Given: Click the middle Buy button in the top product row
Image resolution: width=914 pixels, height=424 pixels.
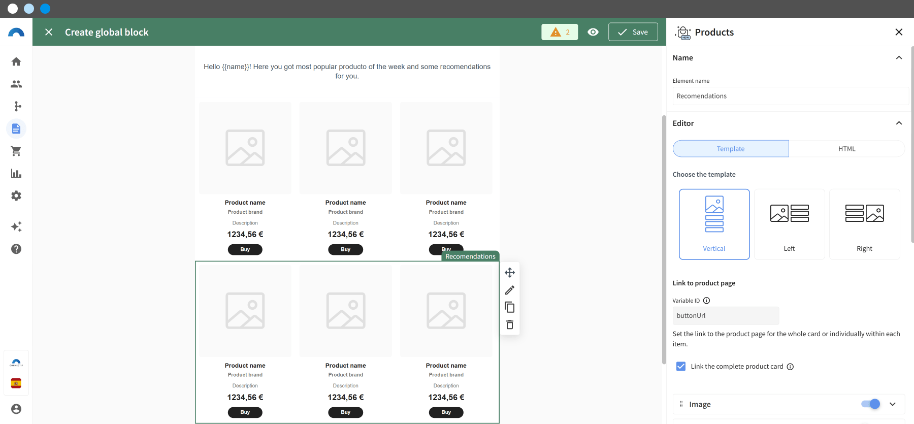Looking at the screenshot, I should coord(345,249).
